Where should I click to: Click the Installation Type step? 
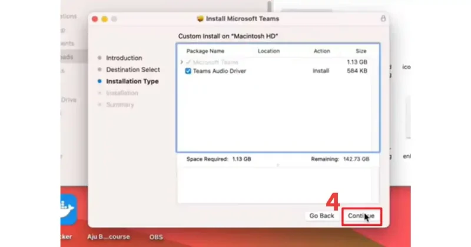point(132,81)
